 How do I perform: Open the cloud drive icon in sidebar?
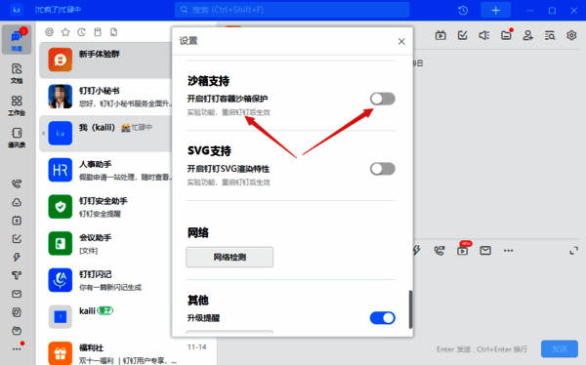point(17,202)
